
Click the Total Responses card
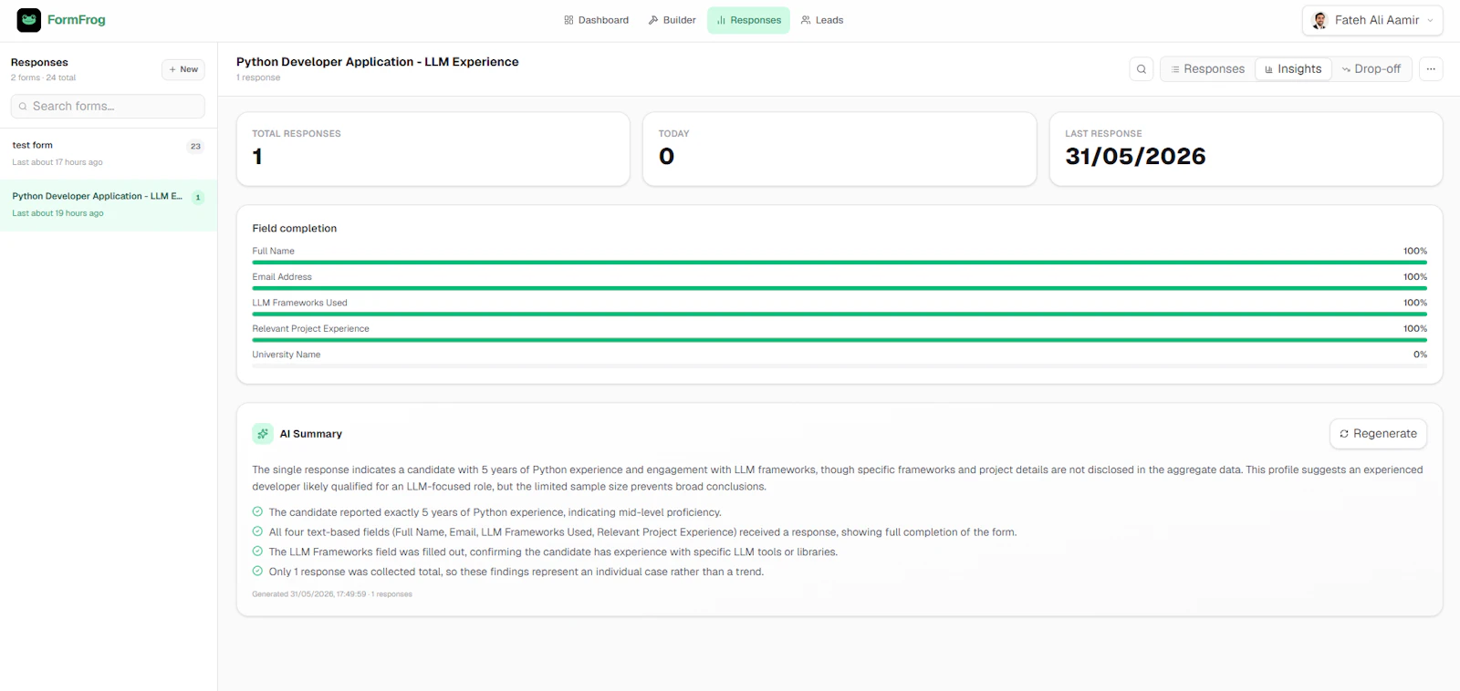point(433,150)
